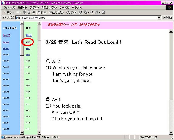Play the A-01 audio link
Image resolution: width=174 pixels, height=140 pixels.
pyautogui.click(x=27, y=42)
